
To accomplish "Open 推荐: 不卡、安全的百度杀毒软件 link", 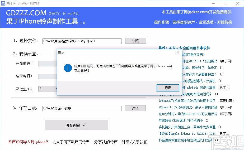I will click(184, 48).
